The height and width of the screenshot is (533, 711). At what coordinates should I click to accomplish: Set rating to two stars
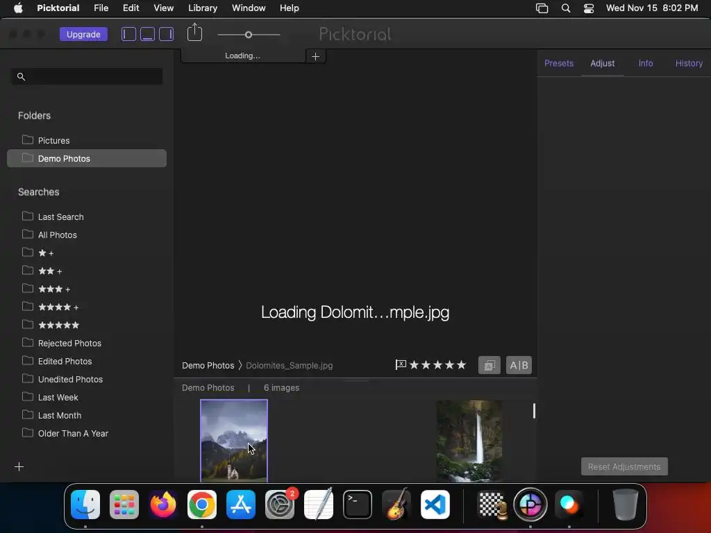coord(426,365)
